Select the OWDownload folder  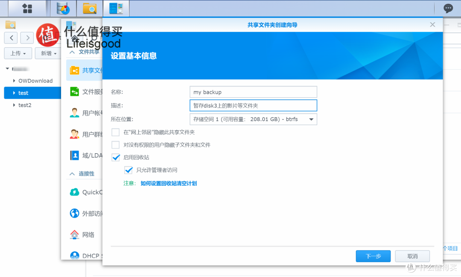35,81
